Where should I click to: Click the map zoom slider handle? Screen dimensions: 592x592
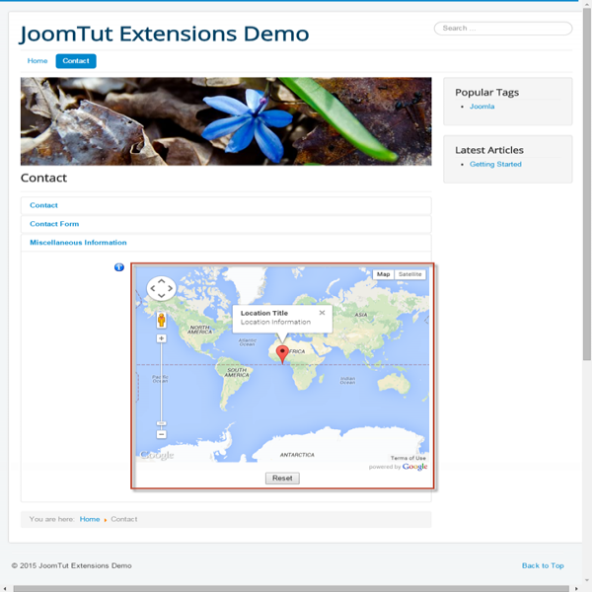[161, 423]
